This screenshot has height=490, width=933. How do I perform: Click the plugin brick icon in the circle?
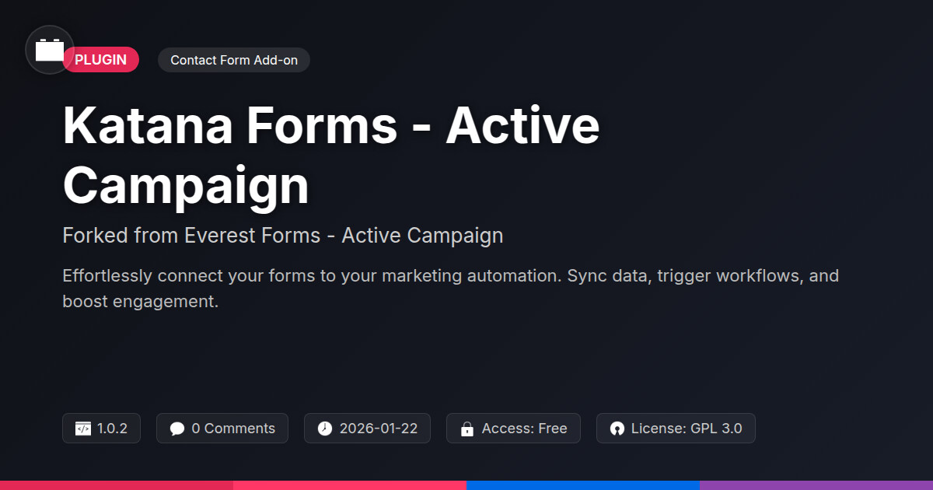pos(50,50)
